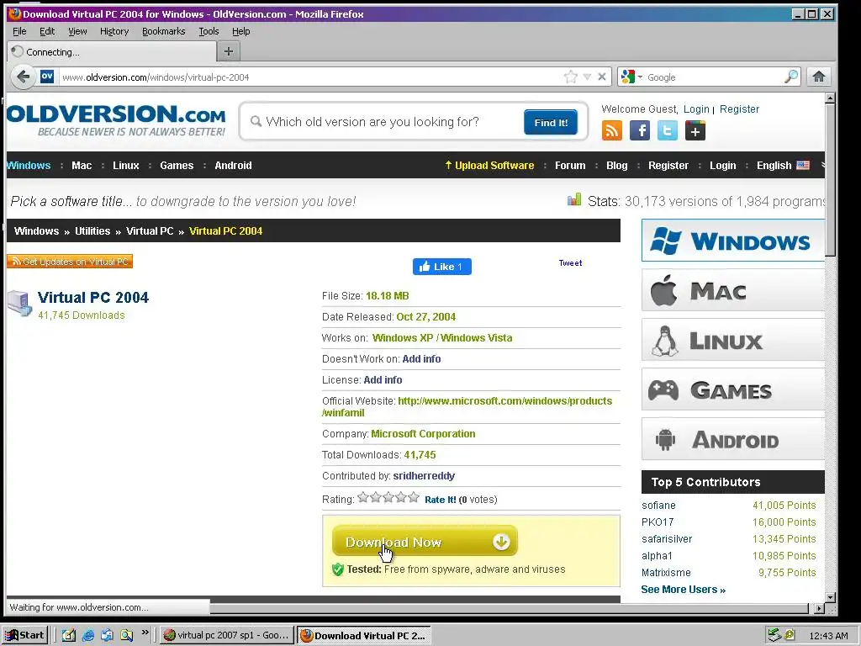Click Add info next to License
The image size is (861, 646).
[x=383, y=380]
